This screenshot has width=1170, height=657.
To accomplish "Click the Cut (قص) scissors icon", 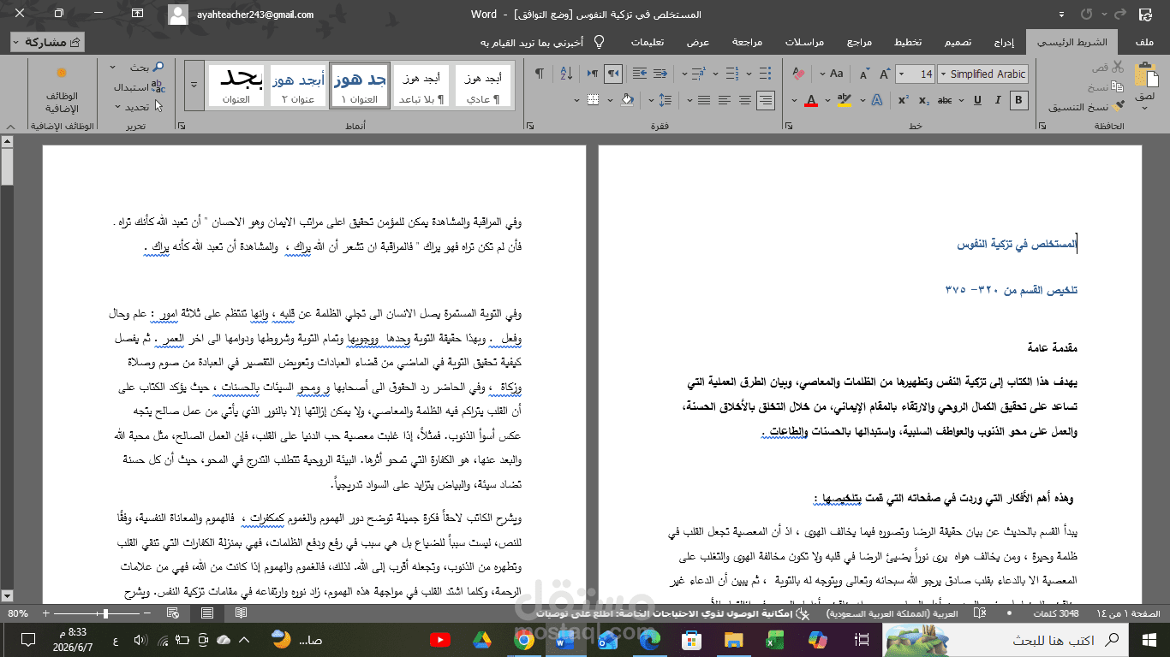I will click(1116, 68).
